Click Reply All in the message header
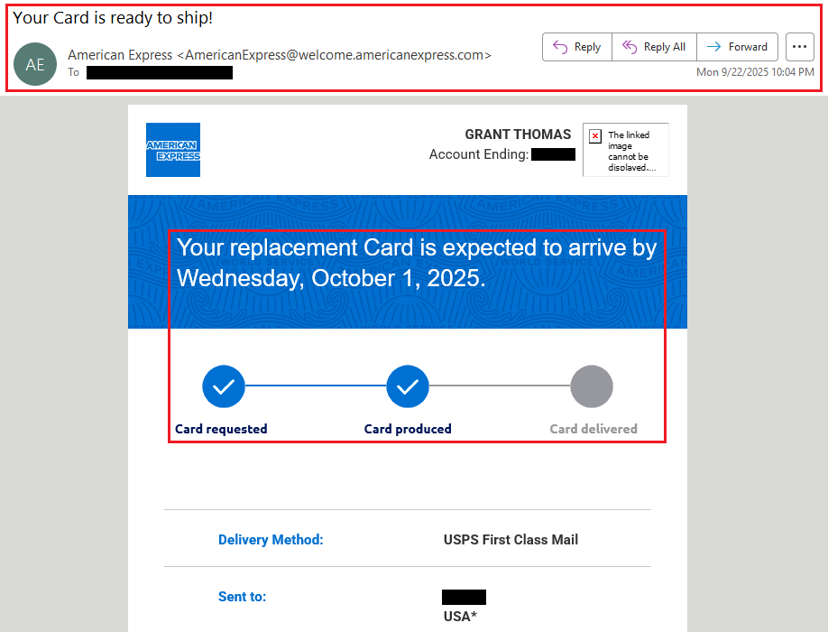Screen dimensions: 828x632 654,47
